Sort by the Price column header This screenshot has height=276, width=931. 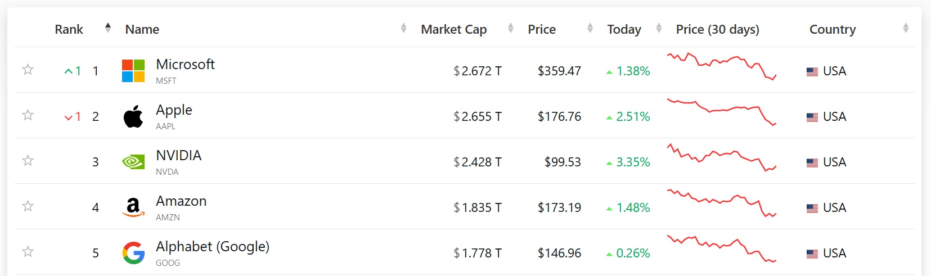(542, 29)
